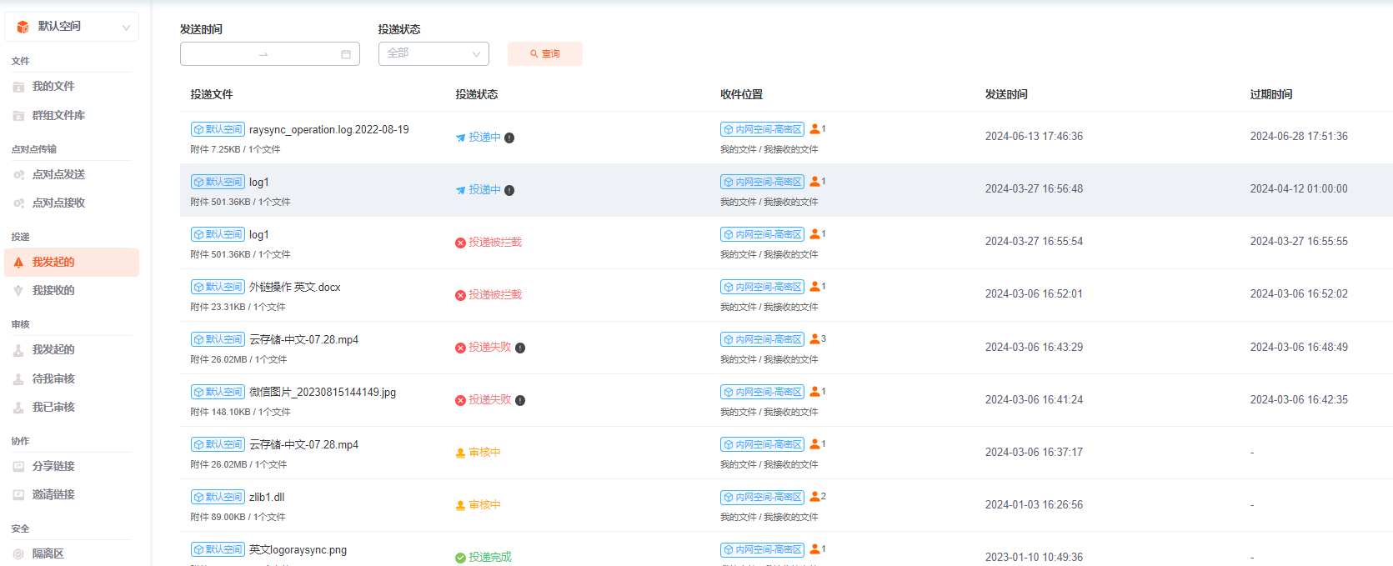Click calendar icon in 发送时间 date field
Viewport: 1393px width, 566px height.
tap(346, 54)
